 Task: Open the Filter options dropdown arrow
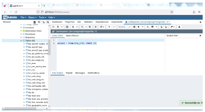point(114,27)
